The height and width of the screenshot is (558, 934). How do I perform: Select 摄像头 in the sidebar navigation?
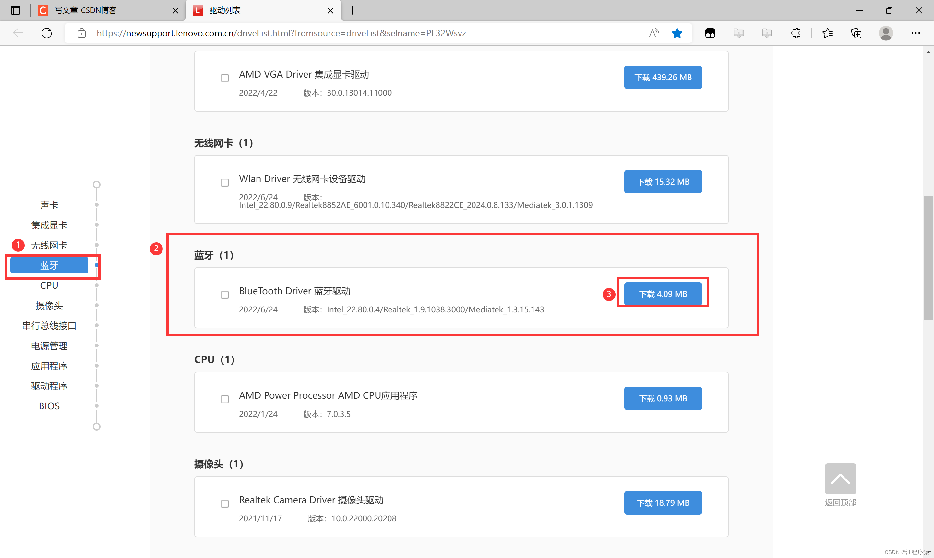click(49, 306)
